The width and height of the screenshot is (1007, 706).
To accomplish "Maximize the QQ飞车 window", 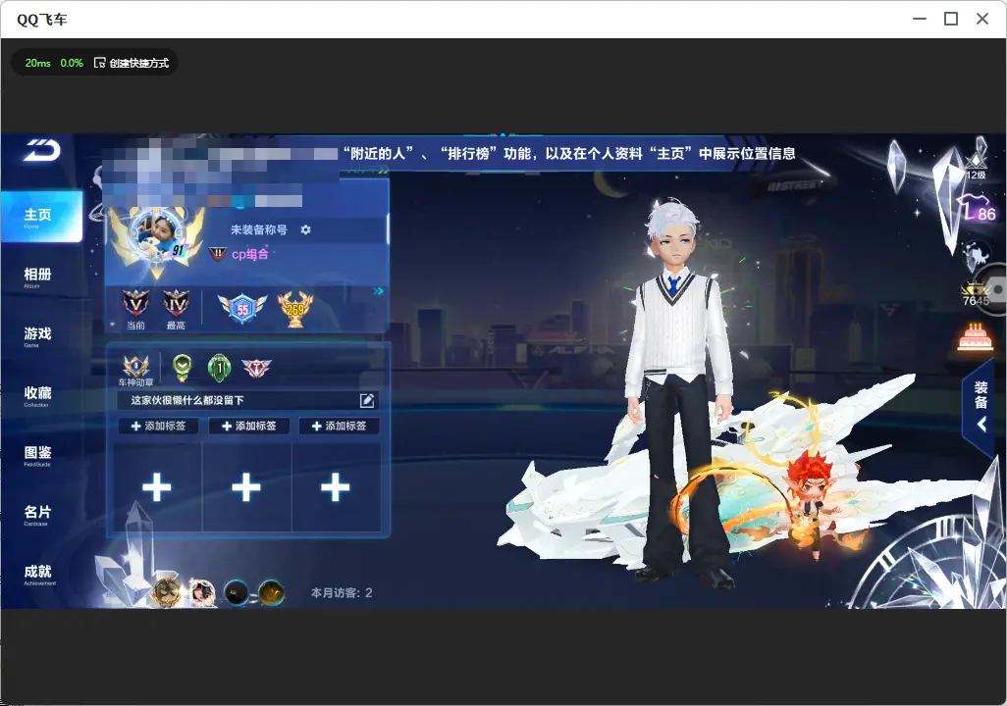I will tap(951, 19).
